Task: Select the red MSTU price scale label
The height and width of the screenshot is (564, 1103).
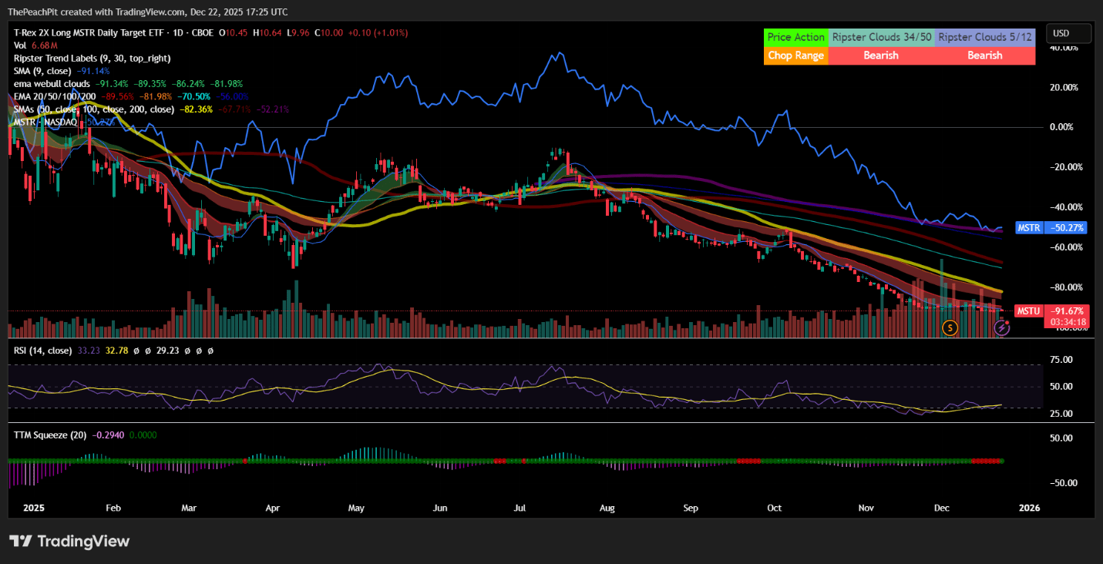Action: [1029, 311]
